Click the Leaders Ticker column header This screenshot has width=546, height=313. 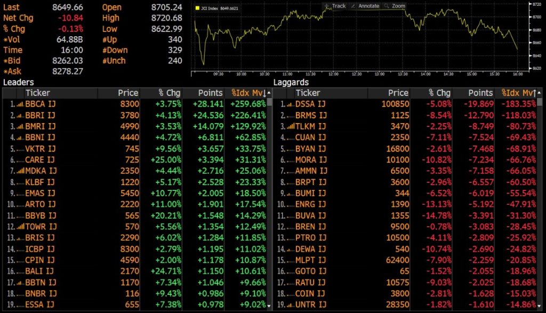tap(37, 93)
